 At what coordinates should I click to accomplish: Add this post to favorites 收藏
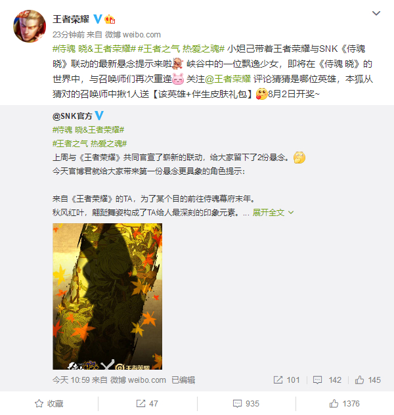(49, 404)
